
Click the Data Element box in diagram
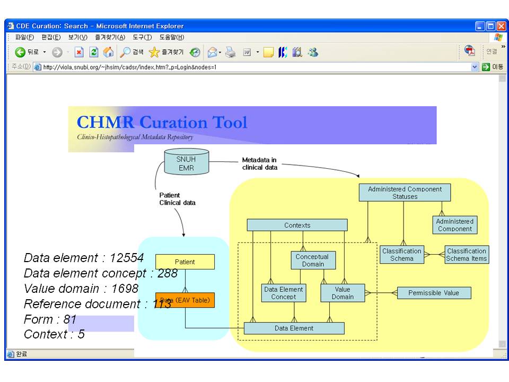point(294,328)
